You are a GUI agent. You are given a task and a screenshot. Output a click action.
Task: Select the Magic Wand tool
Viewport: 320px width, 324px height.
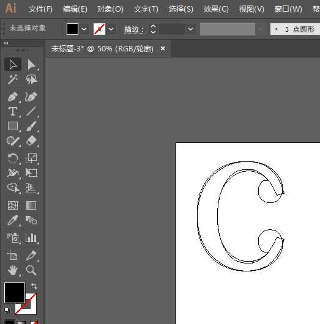click(13, 79)
